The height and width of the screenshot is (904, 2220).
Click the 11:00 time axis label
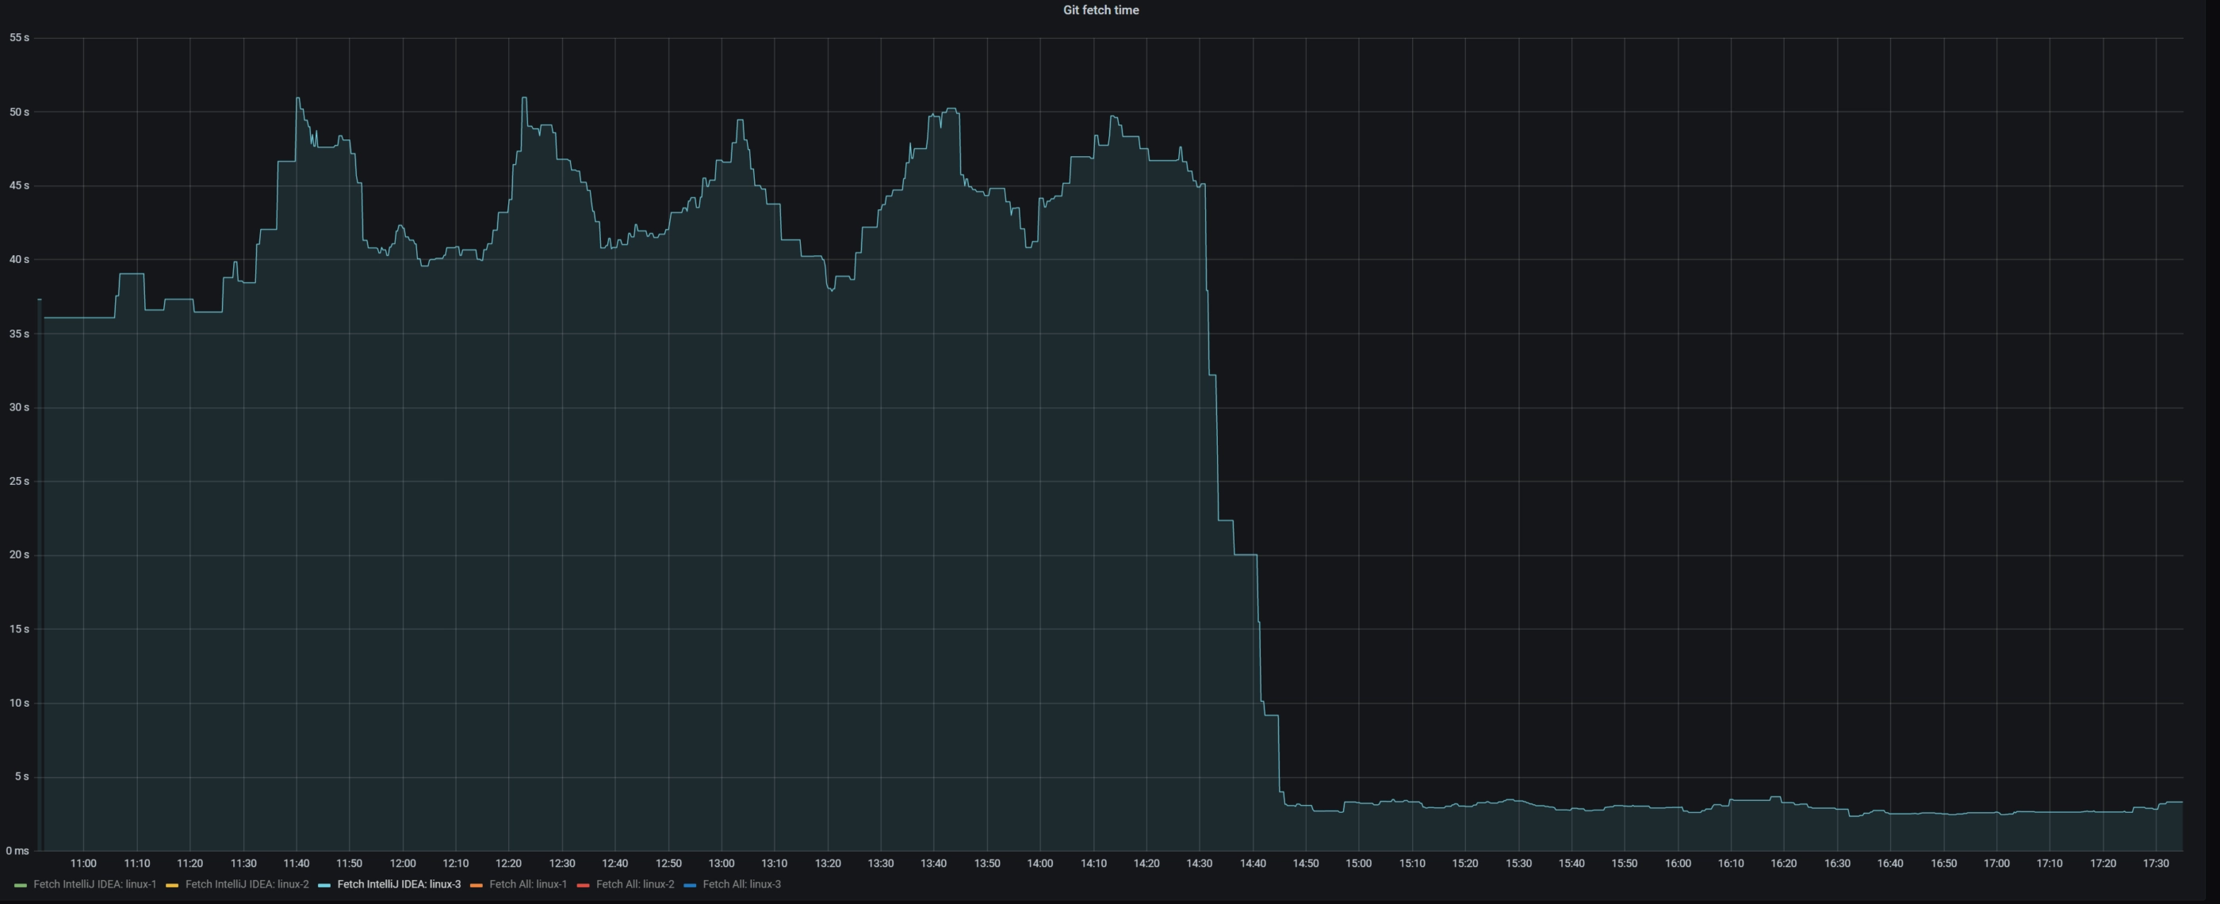click(x=83, y=864)
